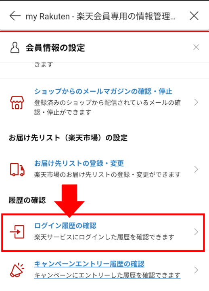This screenshot has width=209, height=291.
Task: Select description 楽天サービスにログインした履歴を確認できます
Action: point(104,237)
